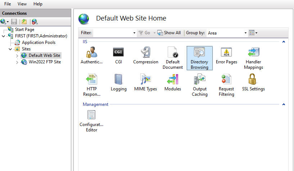Click the save connections disk icon
Screen dimensions: 294x171
tap(14, 22)
